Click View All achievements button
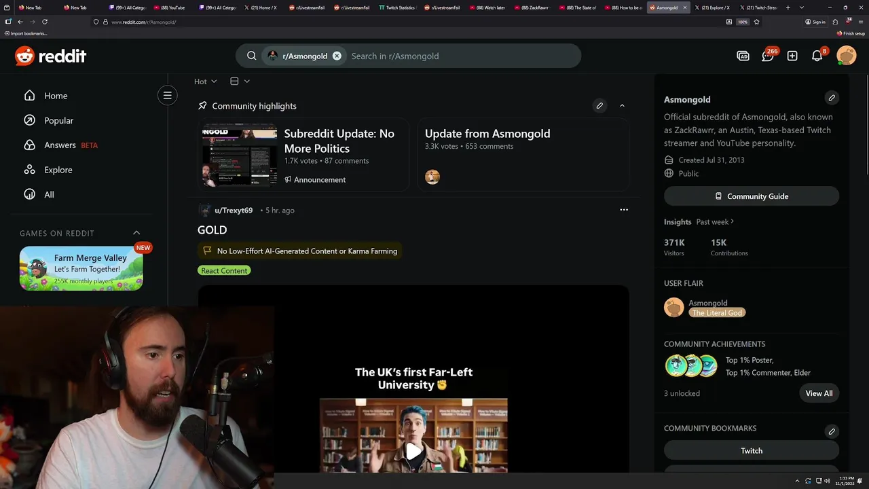Screen dimensions: 869x489 [819, 393]
